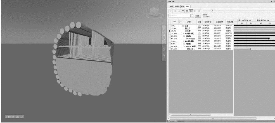Select the D6-47 阶段 task name
This screenshot has width=275, height=123.
191,38
